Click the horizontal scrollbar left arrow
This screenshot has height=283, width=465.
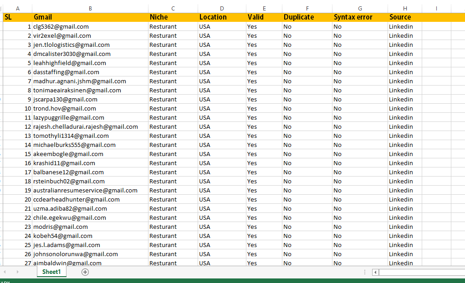(375, 272)
